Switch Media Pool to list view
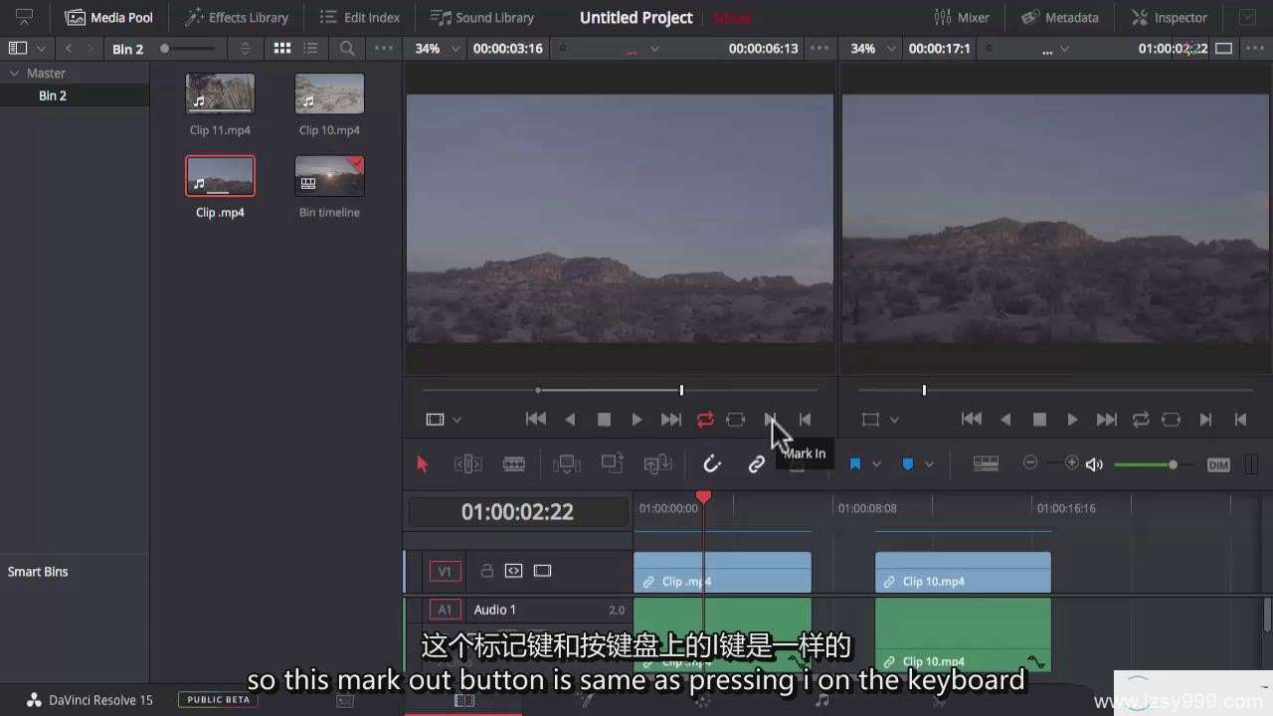Viewport: 1273px width, 716px height. 310,48
